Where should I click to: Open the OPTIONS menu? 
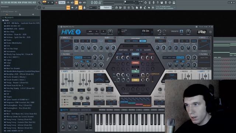25,3
